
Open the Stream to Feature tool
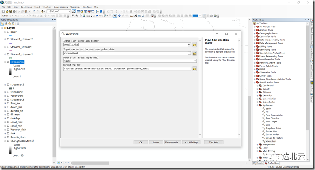coord(274,138)
